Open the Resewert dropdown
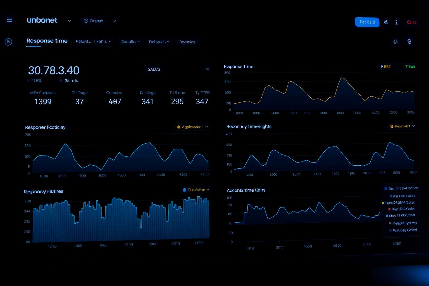 [403, 126]
